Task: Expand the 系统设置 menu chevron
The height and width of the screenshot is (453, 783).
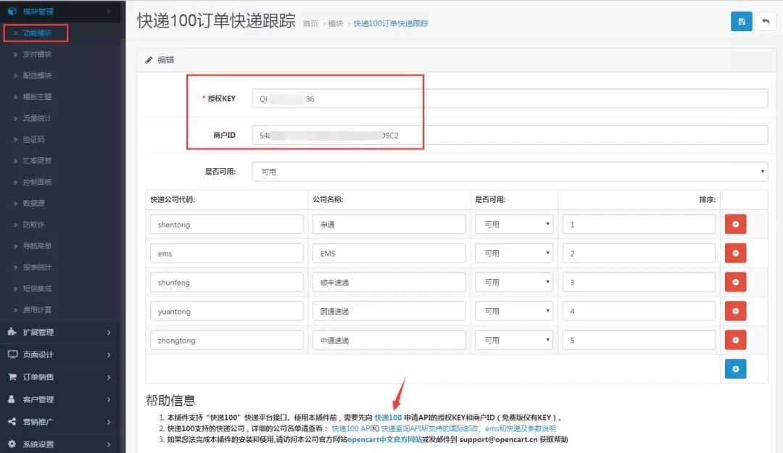Action: click(109, 444)
